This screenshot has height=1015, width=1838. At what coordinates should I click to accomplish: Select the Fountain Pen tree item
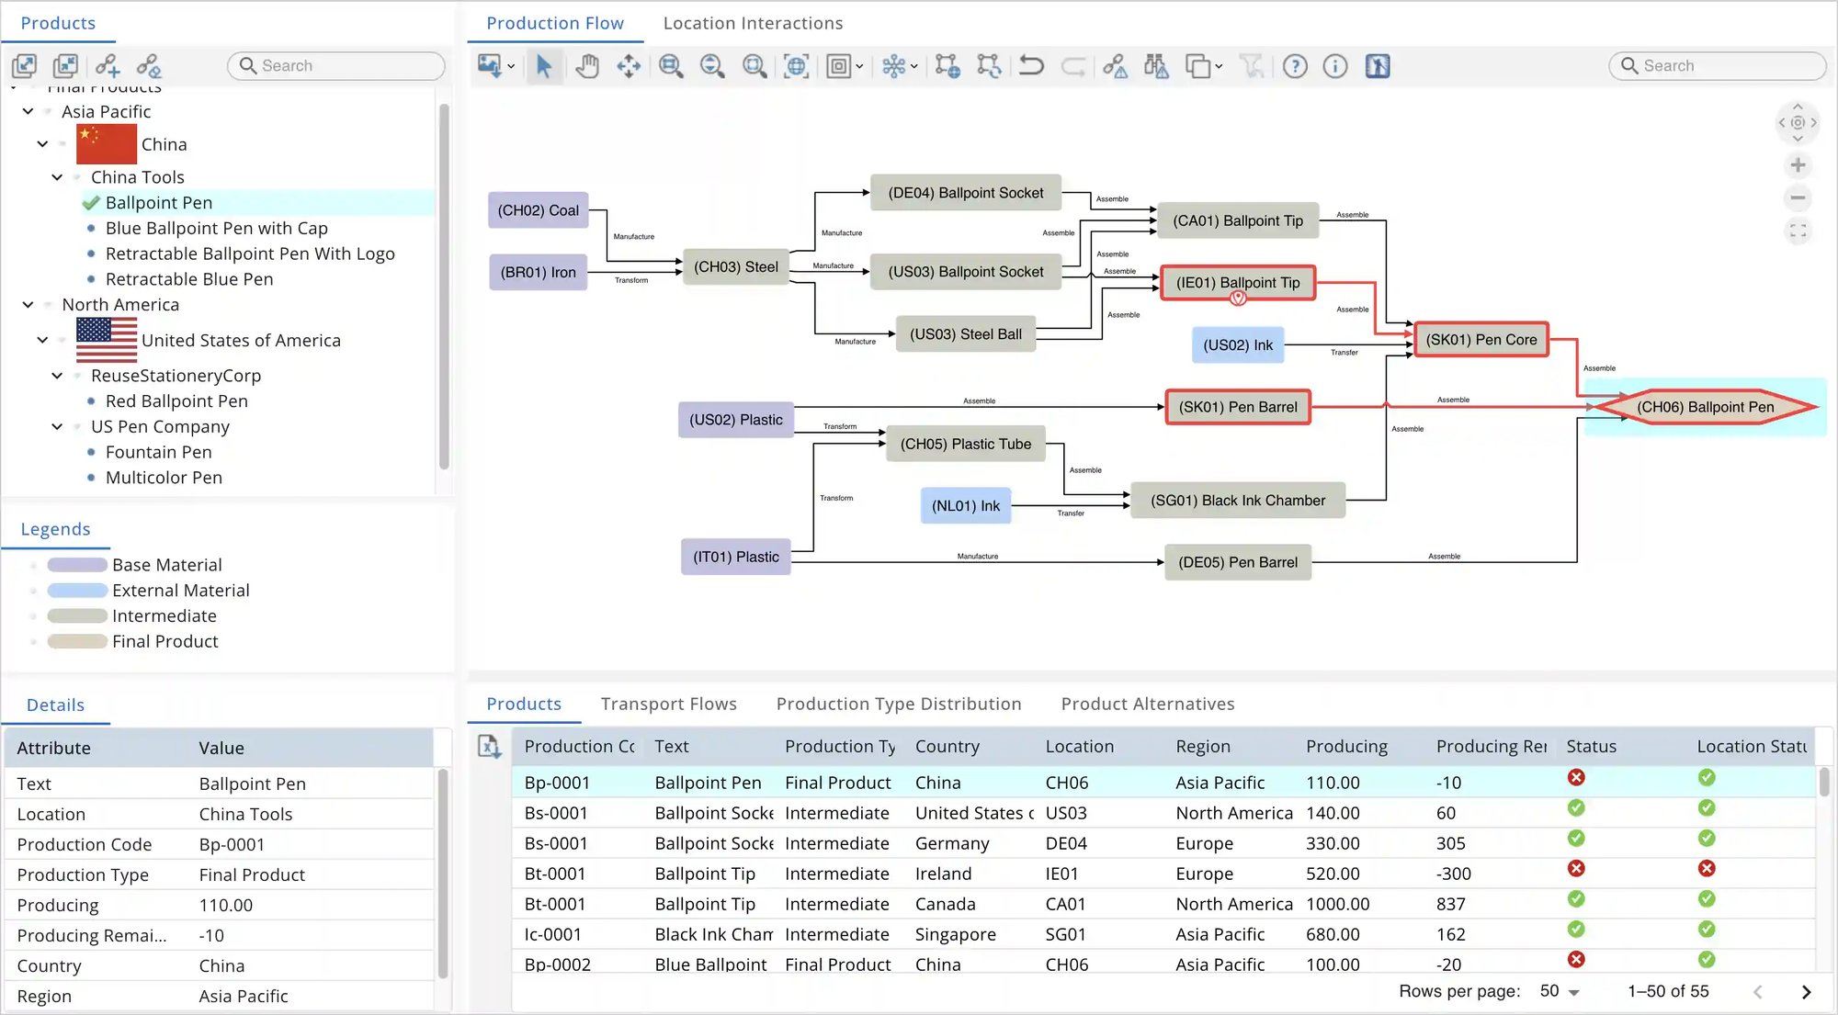pyautogui.click(x=159, y=452)
